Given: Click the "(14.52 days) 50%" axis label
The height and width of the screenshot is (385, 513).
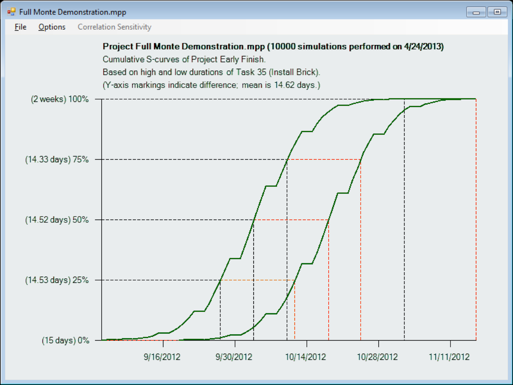Looking at the screenshot, I should click(57, 220).
